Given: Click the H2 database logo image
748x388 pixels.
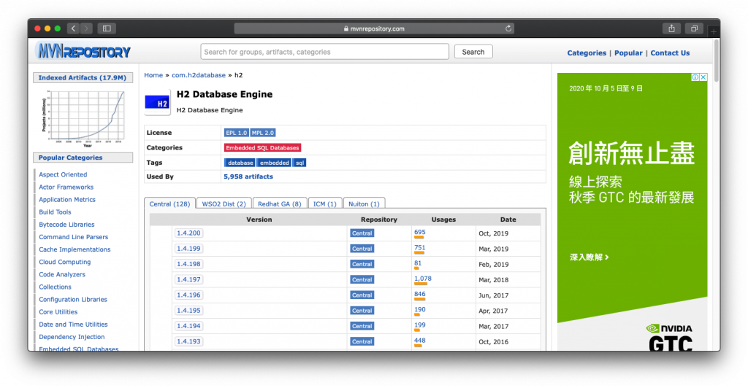Looking at the screenshot, I should tap(158, 102).
